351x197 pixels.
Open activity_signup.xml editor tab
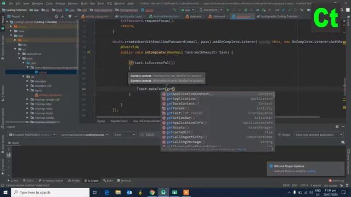click(x=97, y=16)
